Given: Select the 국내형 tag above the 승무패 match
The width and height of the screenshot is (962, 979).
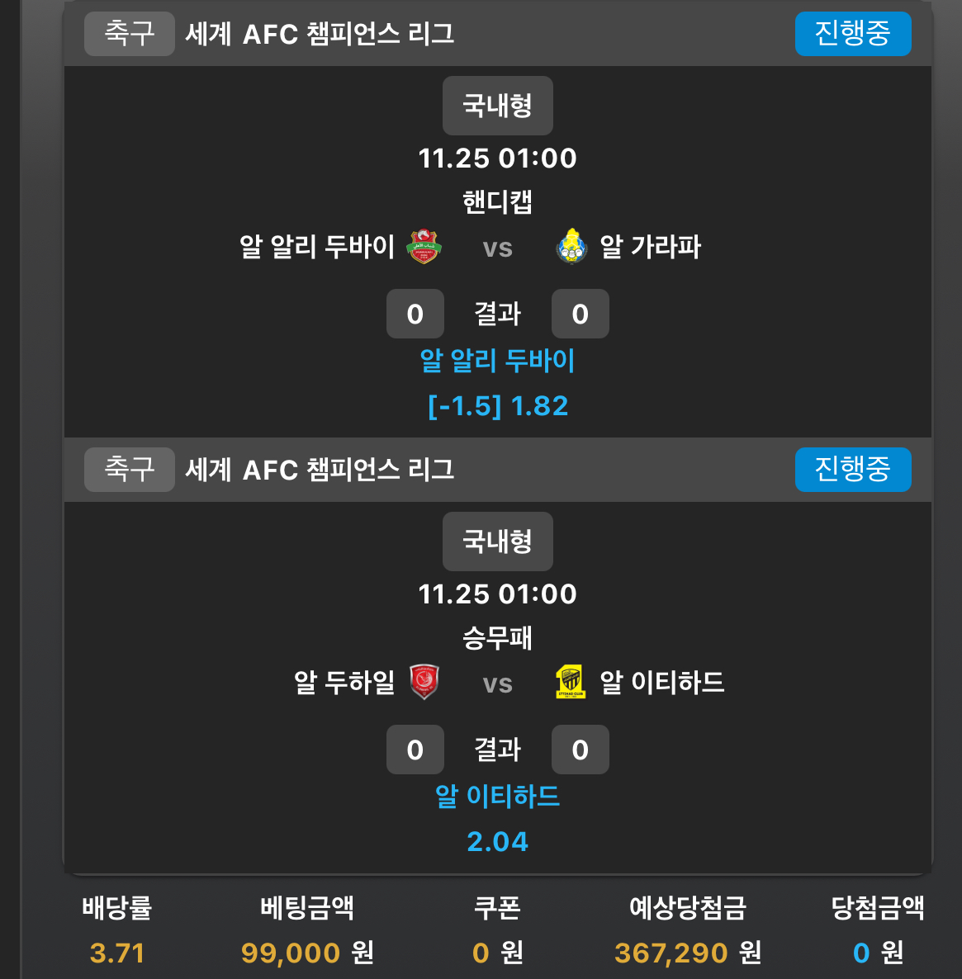Looking at the screenshot, I should tap(497, 542).
